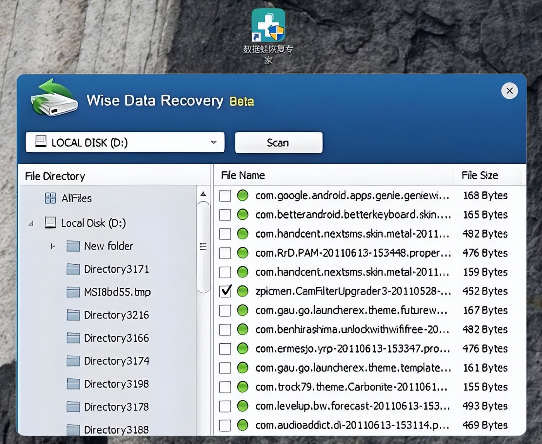The width and height of the screenshot is (542, 444).
Task: Click the File Directory scroll up arrow
Action: coord(203,194)
